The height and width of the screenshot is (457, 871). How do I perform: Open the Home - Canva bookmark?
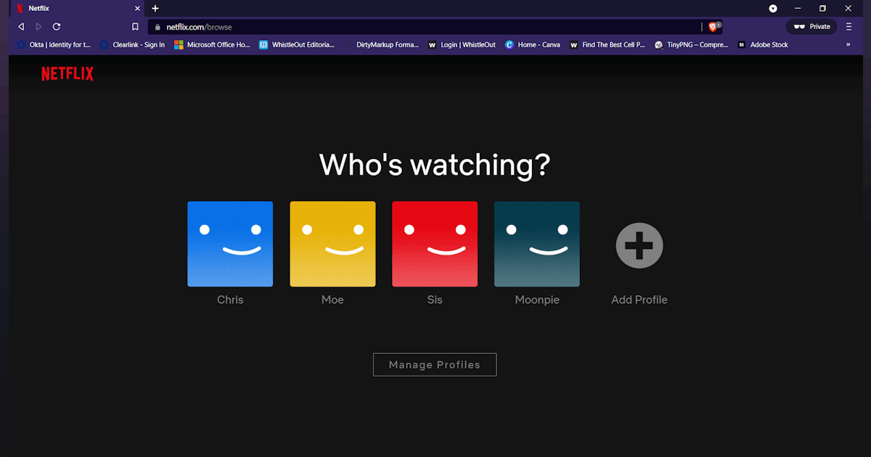[533, 44]
